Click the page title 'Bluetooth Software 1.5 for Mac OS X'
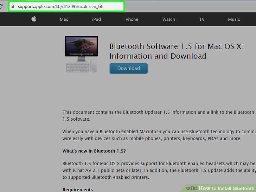This screenshot has width=256, height=192. [x=176, y=51]
